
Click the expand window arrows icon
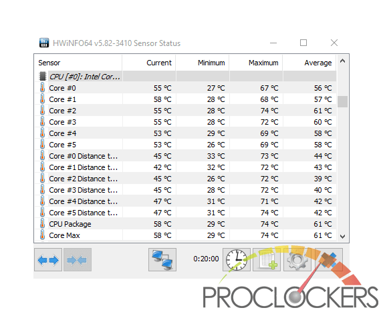click(x=48, y=260)
